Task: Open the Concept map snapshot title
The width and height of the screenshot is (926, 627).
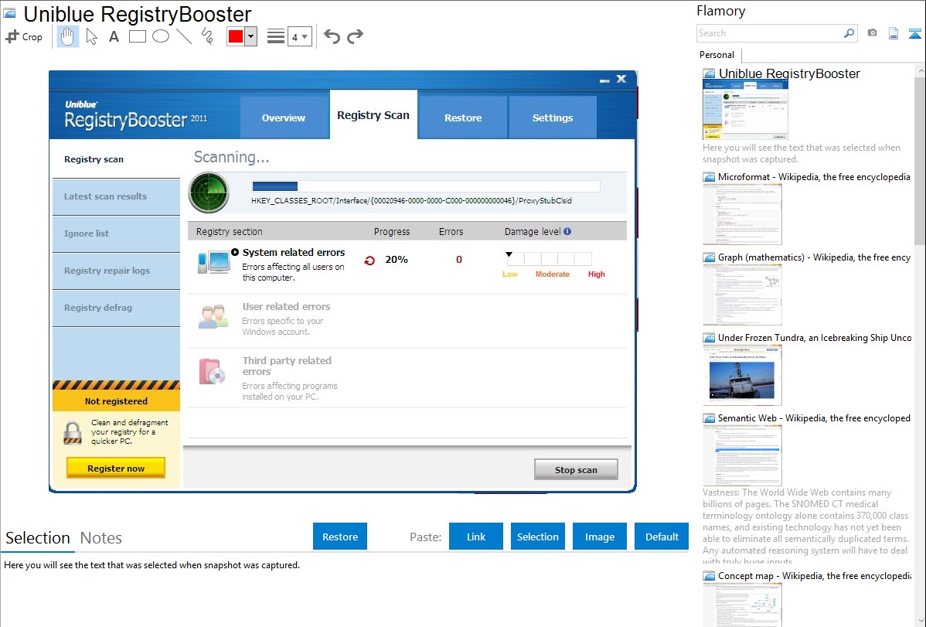Action: point(814,575)
